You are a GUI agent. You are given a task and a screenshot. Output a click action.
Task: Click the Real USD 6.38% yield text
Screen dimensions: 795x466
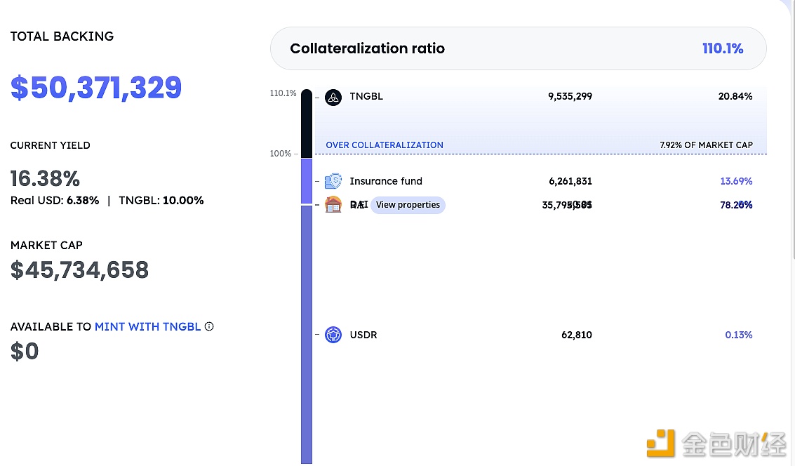(x=55, y=200)
